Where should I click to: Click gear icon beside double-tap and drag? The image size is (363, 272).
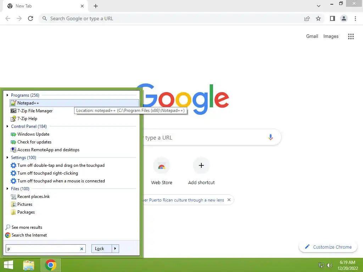pyautogui.click(x=13, y=165)
